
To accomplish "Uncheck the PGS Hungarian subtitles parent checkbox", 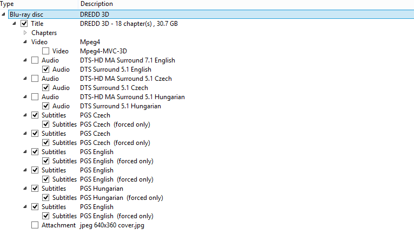I will [x=35, y=189].
